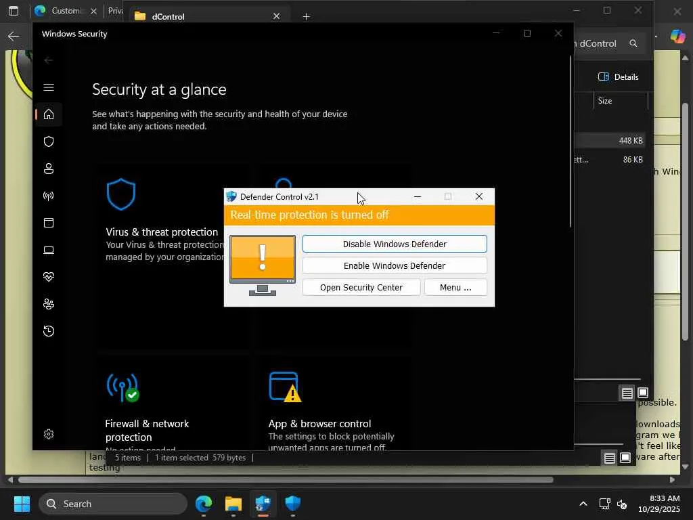Open Firewall & network protection sidebar icon
The image size is (693, 520).
(49, 196)
